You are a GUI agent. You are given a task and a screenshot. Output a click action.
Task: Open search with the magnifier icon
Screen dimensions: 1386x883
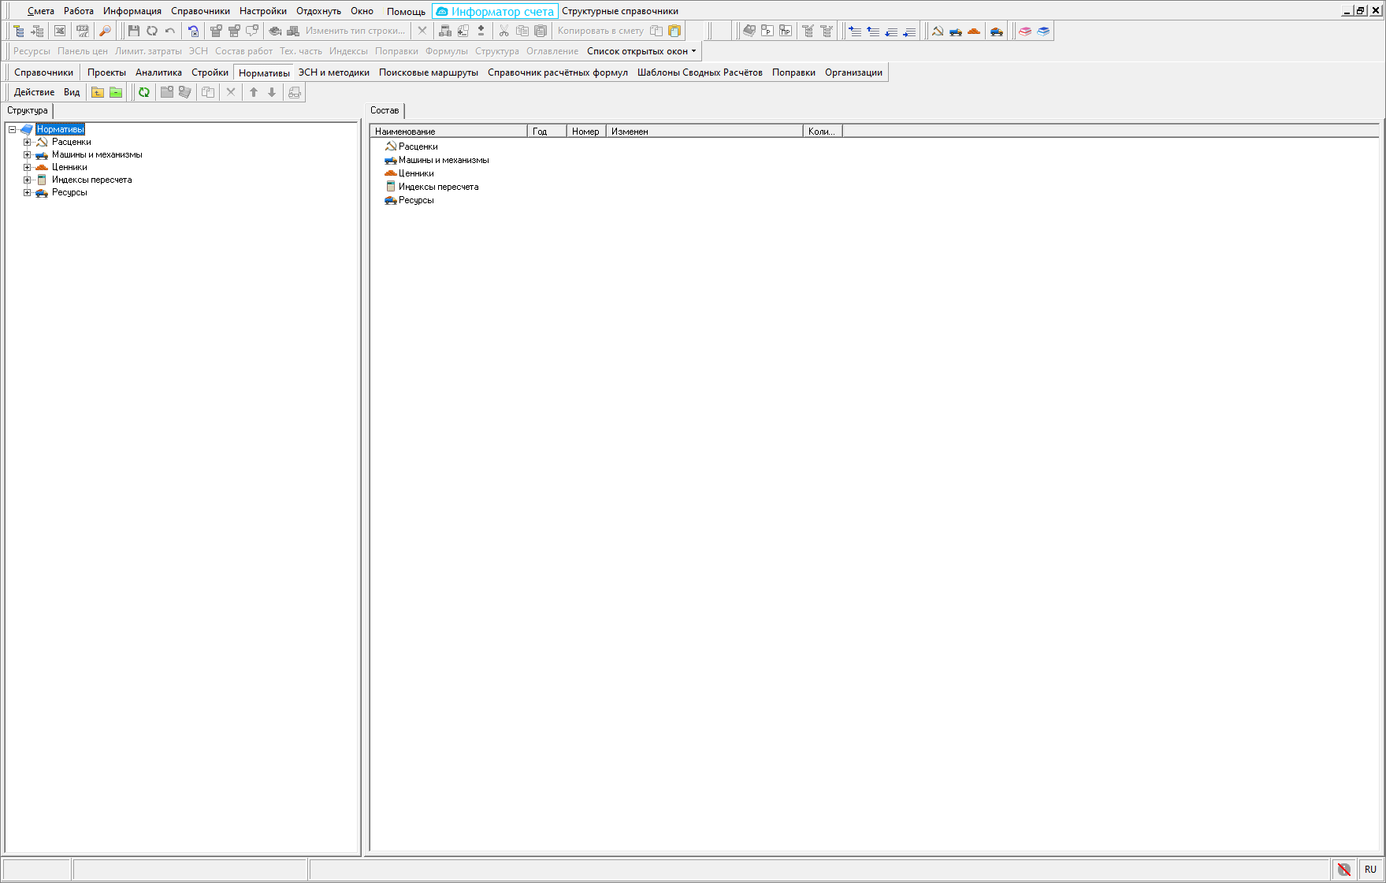point(104,31)
